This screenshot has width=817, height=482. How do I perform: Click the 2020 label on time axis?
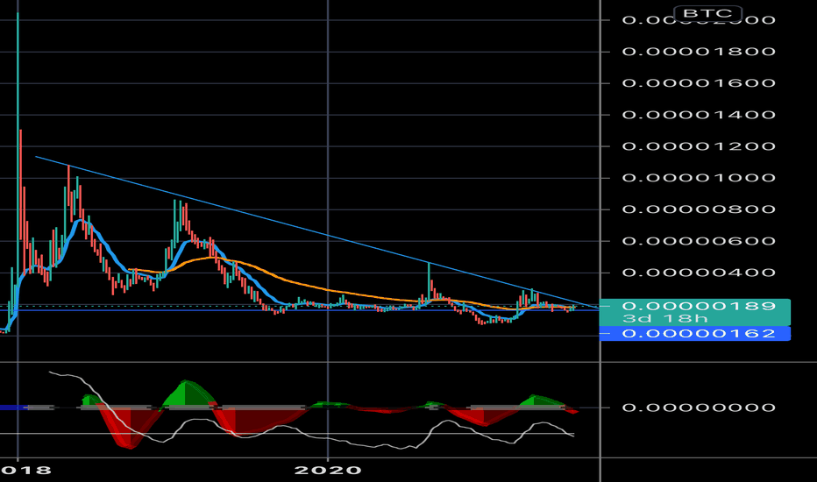pyautogui.click(x=328, y=471)
